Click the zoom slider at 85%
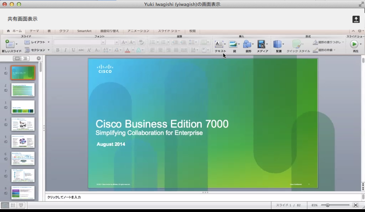This screenshot has height=212, width=365. click(x=327, y=205)
